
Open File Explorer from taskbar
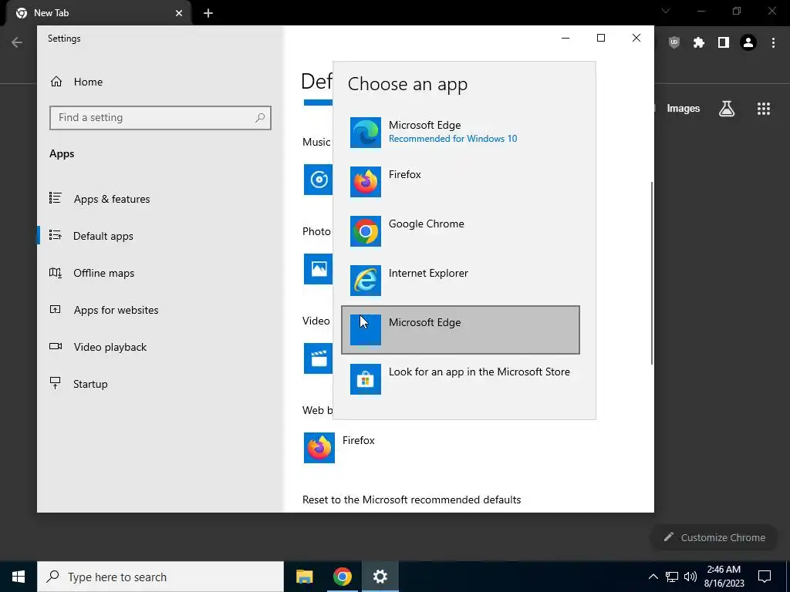(304, 577)
